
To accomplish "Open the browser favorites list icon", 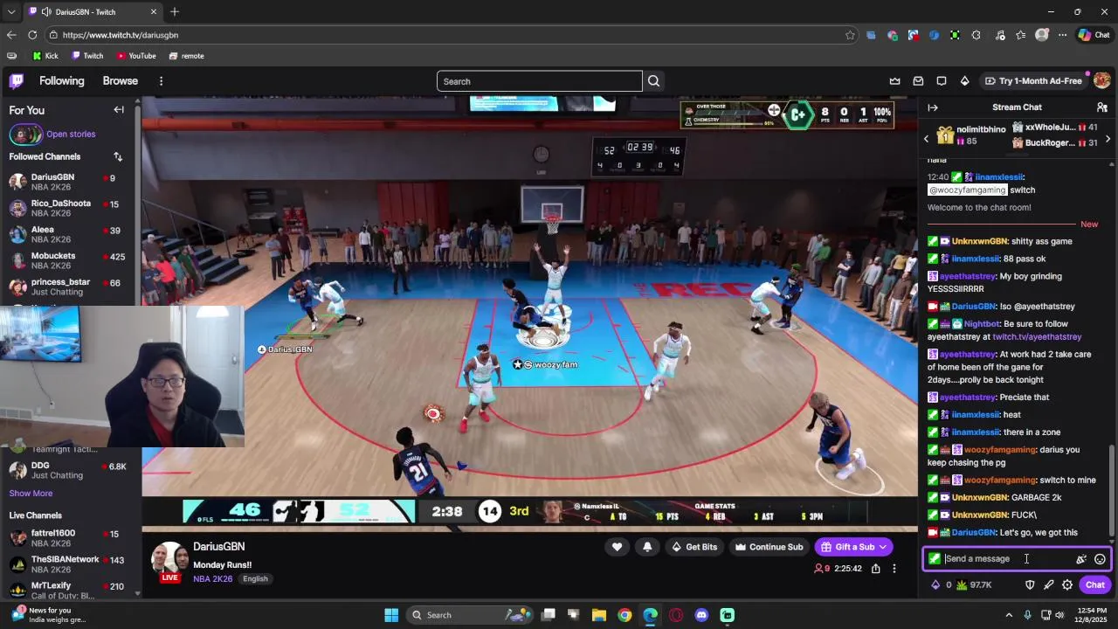I will 1020,35.
